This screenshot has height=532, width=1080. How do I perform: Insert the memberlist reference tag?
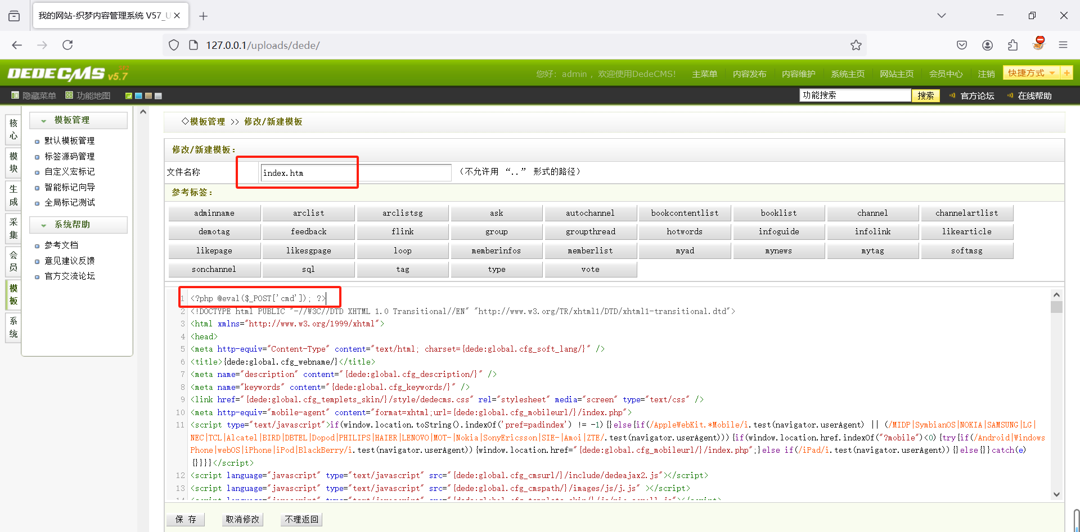click(591, 251)
